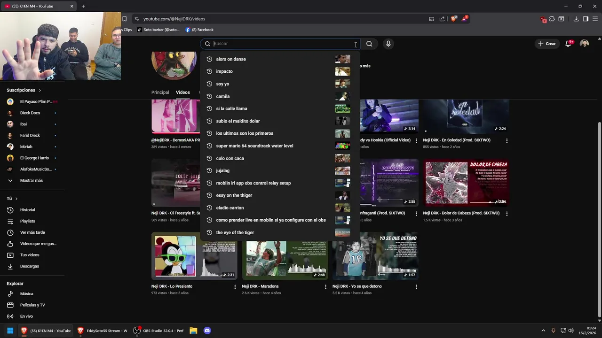Open options for 'Dolor de Cabeza' video
This screenshot has height=338, width=602.
pos(507,214)
